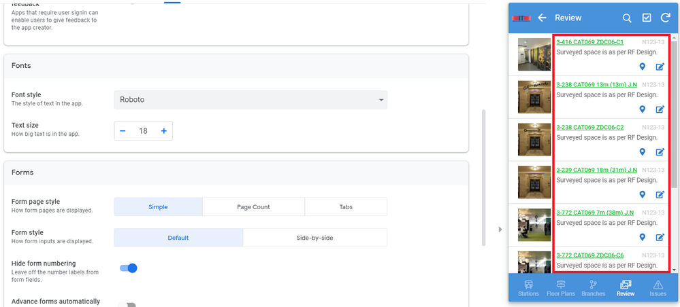Click the text size value 18
The width and height of the screenshot is (680, 307).
pyautogui.click(x=143, y=131)
